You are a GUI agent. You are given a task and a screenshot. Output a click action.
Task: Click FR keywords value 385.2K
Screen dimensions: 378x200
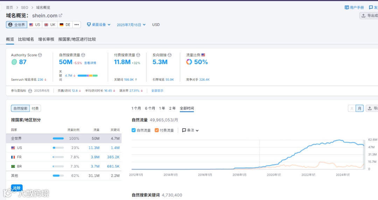click(x=113, y=157)
